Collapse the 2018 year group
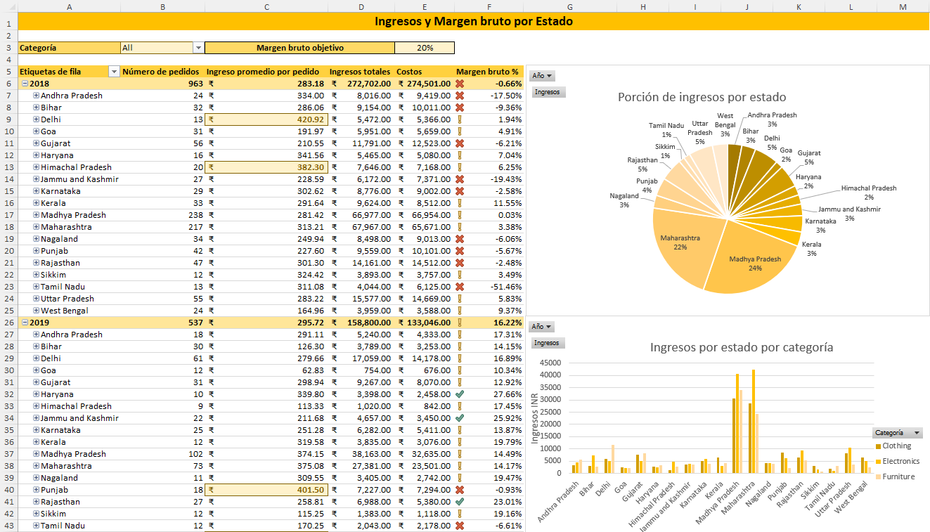 [25, 84]
